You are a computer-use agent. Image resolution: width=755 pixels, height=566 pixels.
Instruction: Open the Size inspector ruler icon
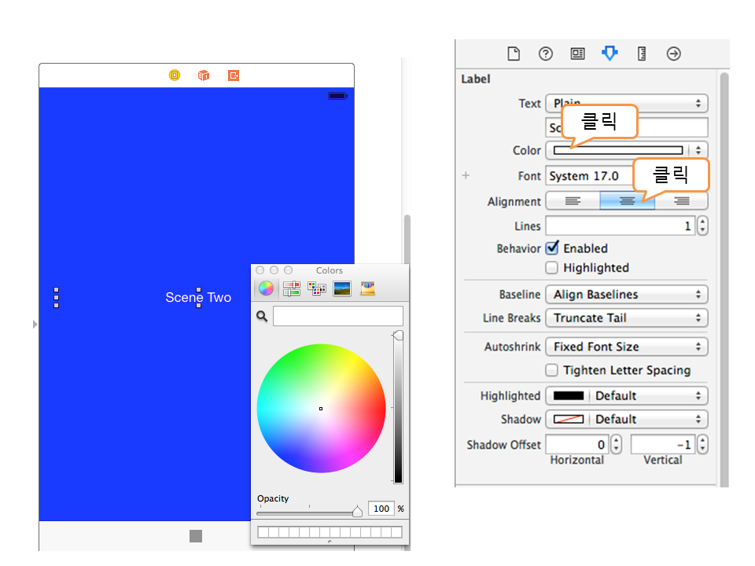point(642,53)
